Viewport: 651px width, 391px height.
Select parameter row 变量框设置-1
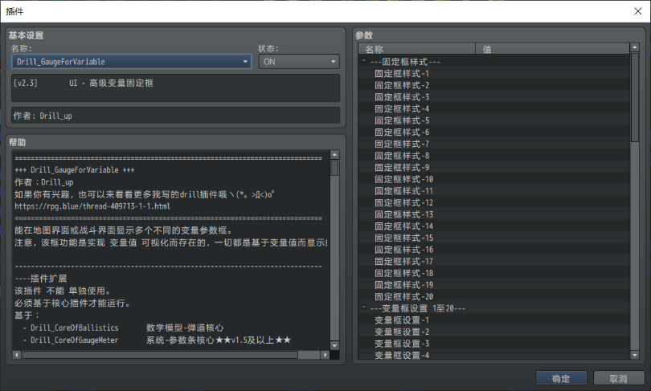tap(402, 320)
